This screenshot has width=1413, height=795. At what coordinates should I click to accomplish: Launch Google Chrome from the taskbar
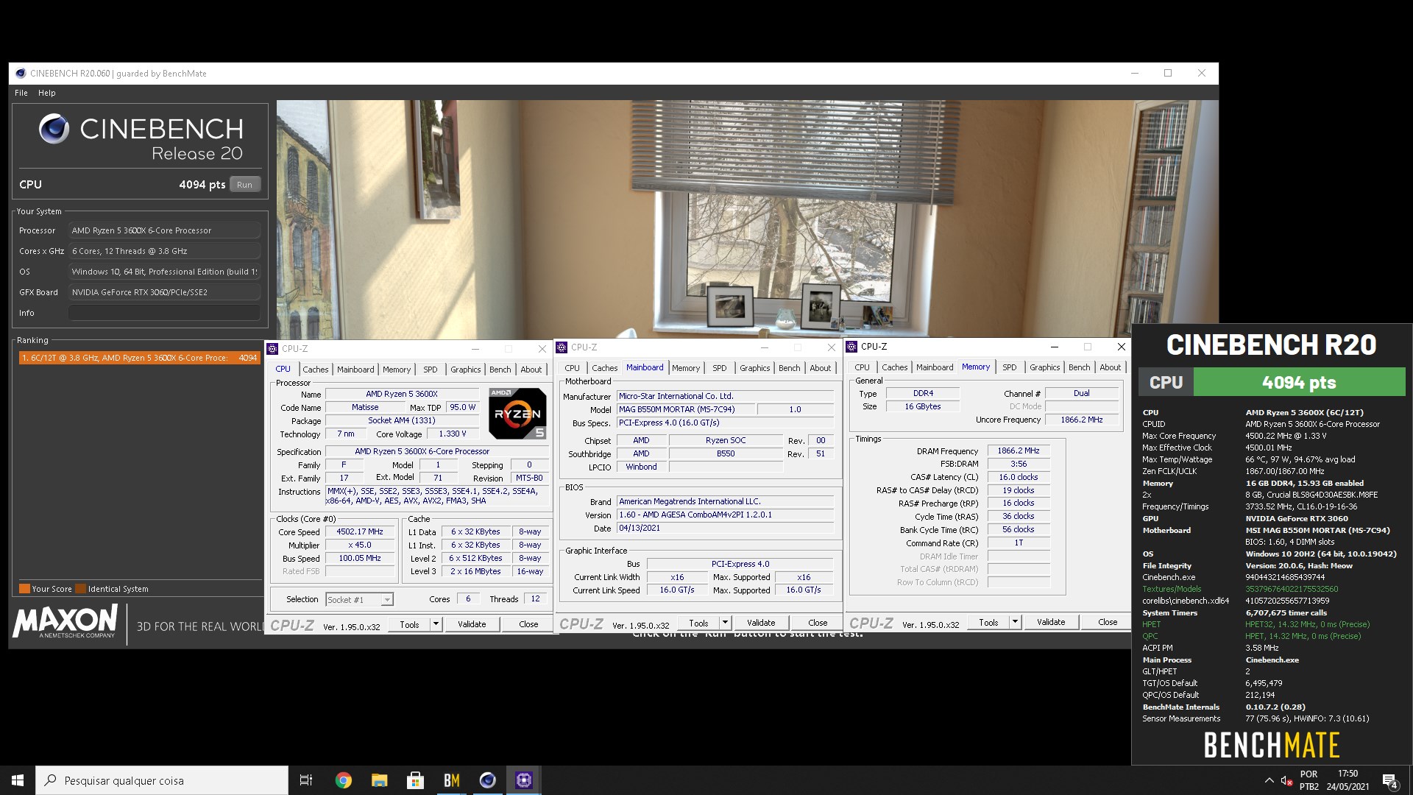click(x=343, y=780)
